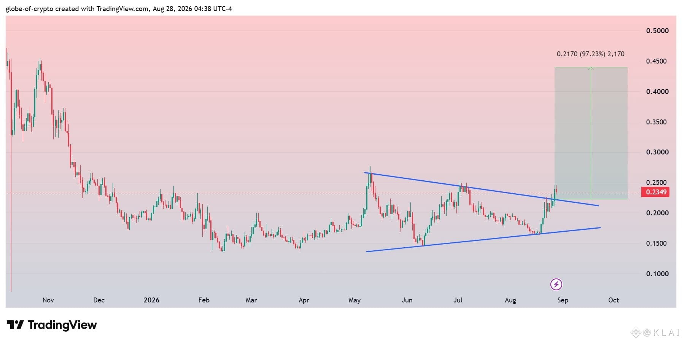Select the green price-range measurement box
The image size is (682, 342).
[591, 133]
